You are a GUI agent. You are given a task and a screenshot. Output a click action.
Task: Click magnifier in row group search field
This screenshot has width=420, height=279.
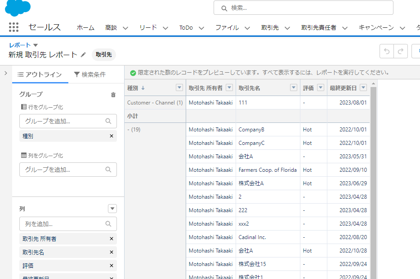click(x=108, y=121)
